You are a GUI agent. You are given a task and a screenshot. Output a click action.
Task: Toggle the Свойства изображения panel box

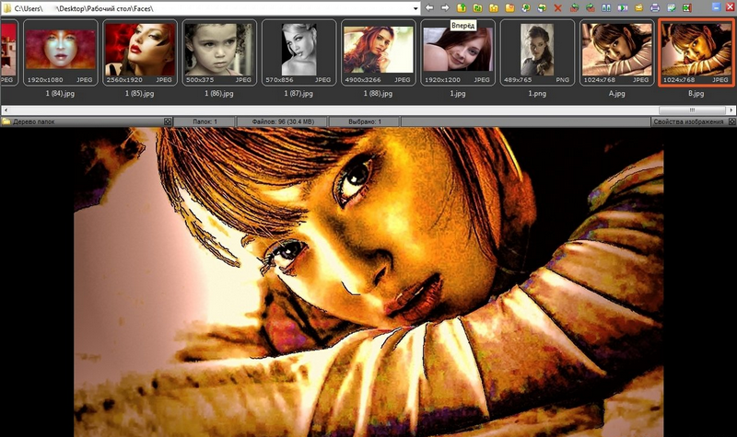[731, 121]
